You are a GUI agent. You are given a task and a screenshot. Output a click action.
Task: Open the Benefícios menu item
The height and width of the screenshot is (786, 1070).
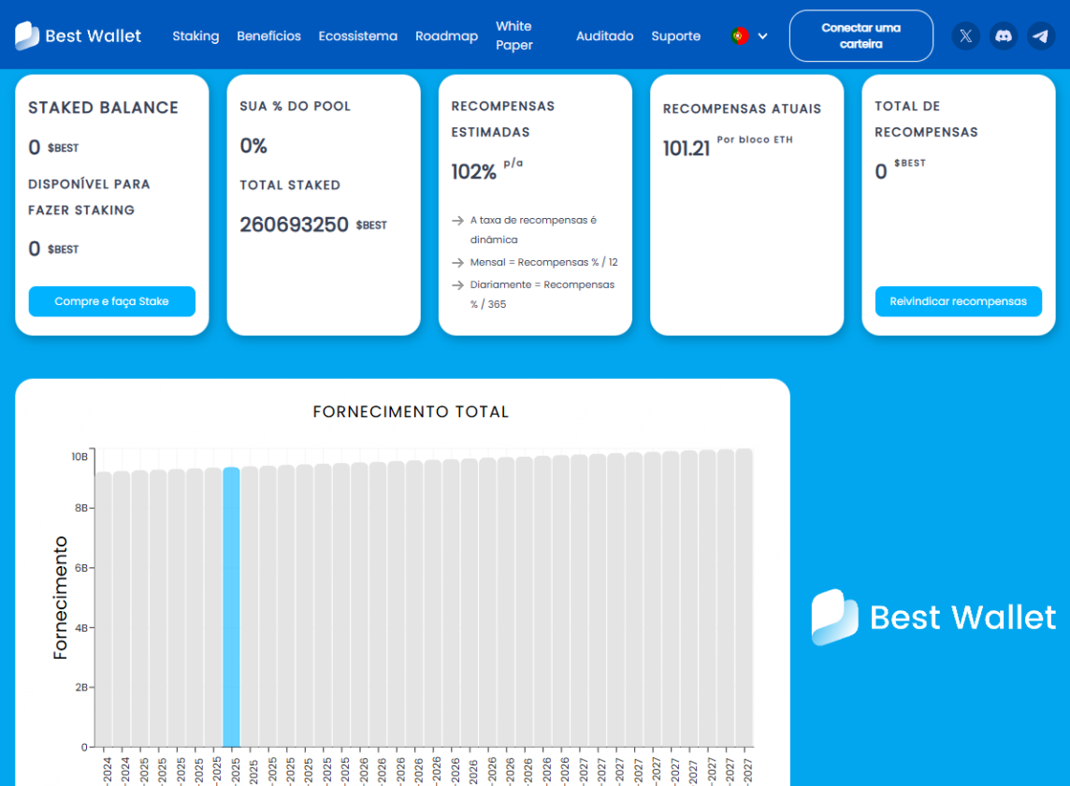[268, 36]
